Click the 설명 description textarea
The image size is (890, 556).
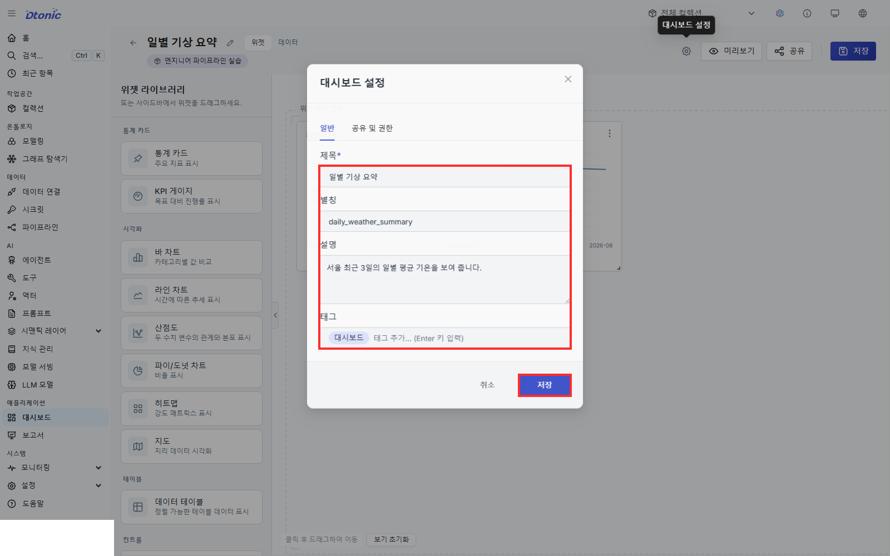445,279
